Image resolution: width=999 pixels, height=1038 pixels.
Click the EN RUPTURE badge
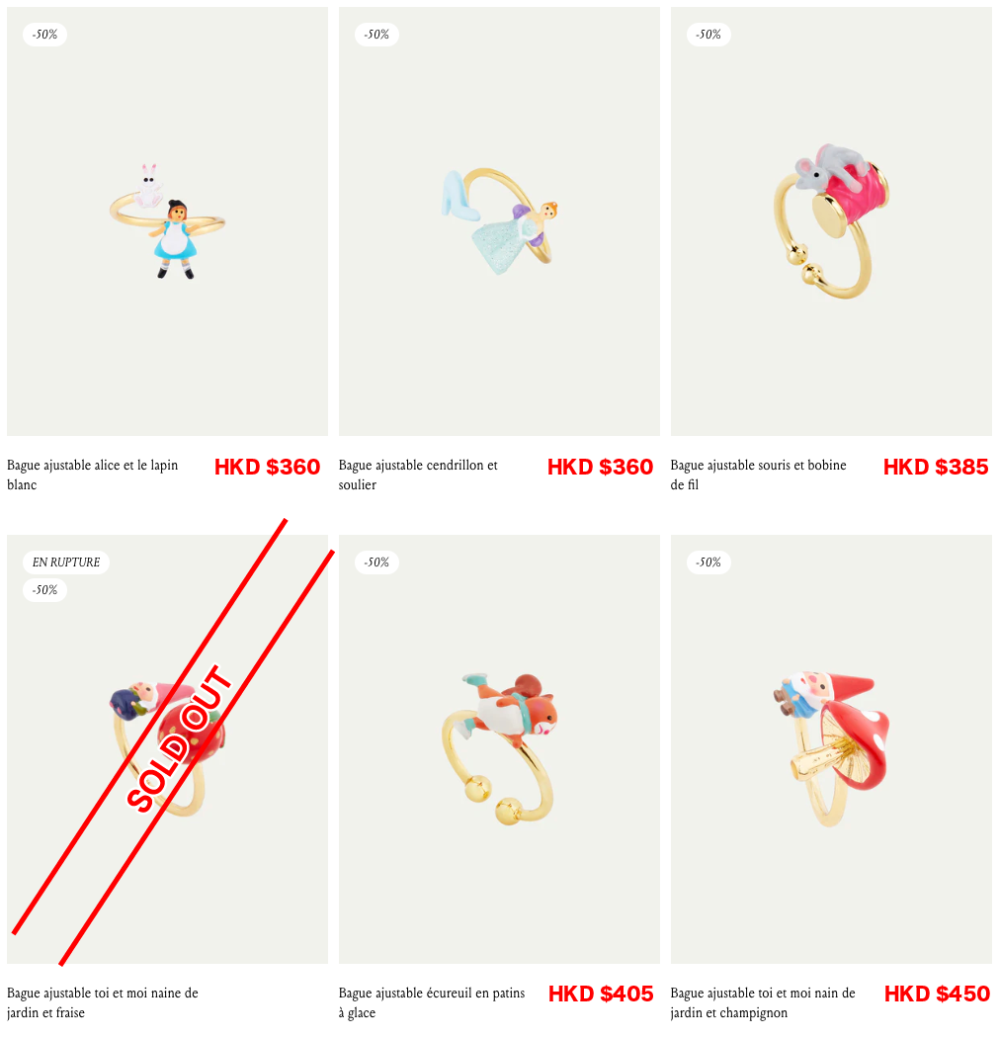(66, 562)
